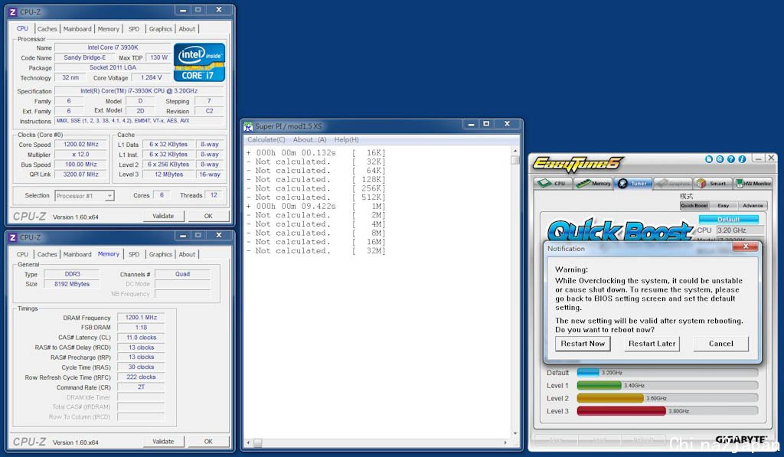
Task: Open the greyed Graphics tab in EasyTune6
Action: [x=673, y=184]
